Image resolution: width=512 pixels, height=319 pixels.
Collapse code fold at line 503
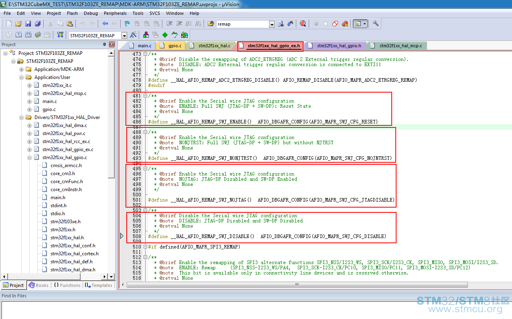coord(145,210)
